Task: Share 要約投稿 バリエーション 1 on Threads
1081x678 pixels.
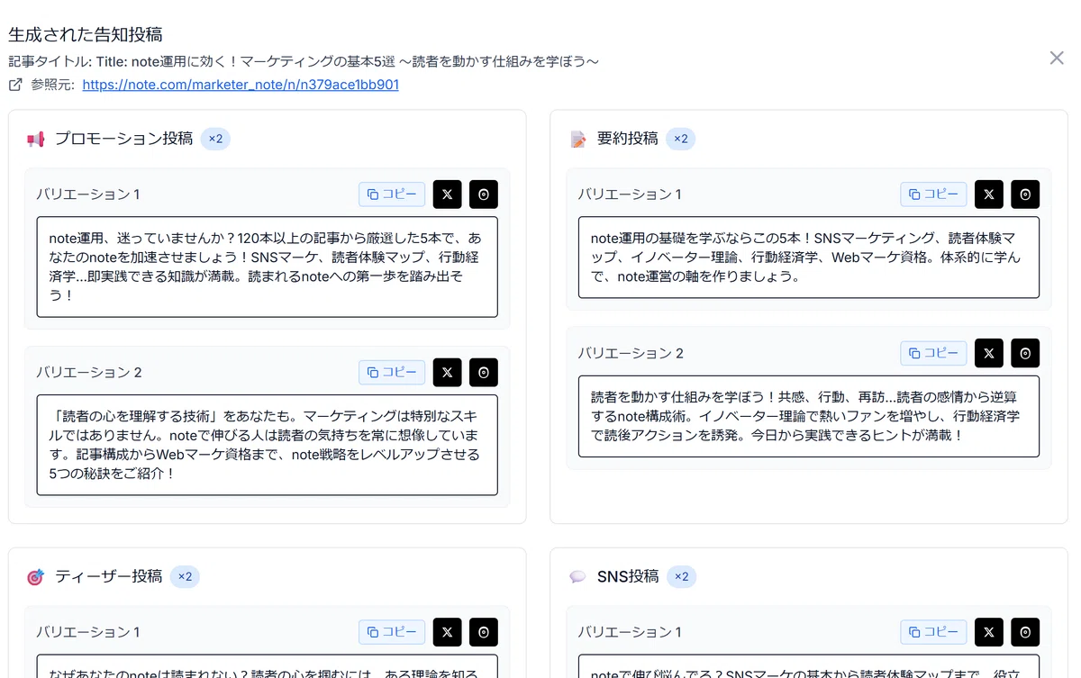Action: 1025,194
